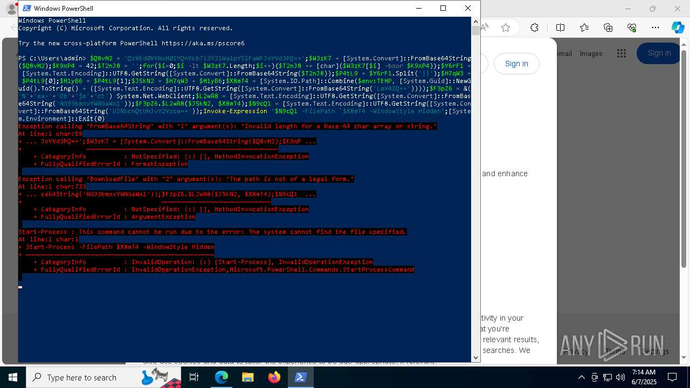
Task: Open Edge Settings and more menu
Action: click(x=655, y=27)
